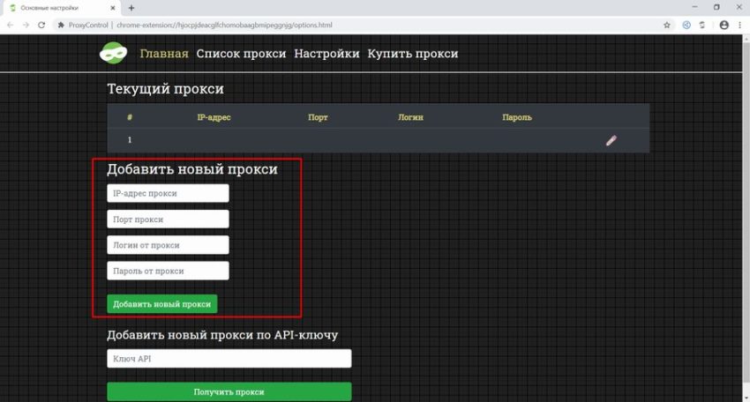Select the Логин от прокси field
This screenshot has width=750, height=402.
point(168,245)
